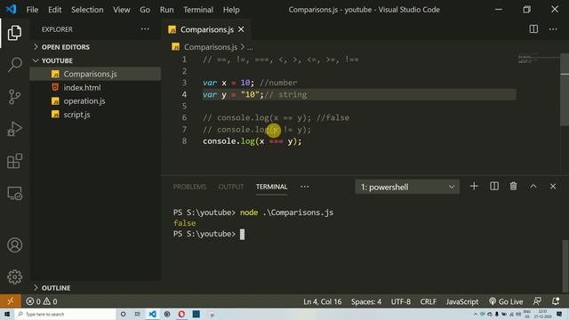Click the remote window indicator in status bar
The width and height of the screenshot is (569, 320).
coord(10,301)
